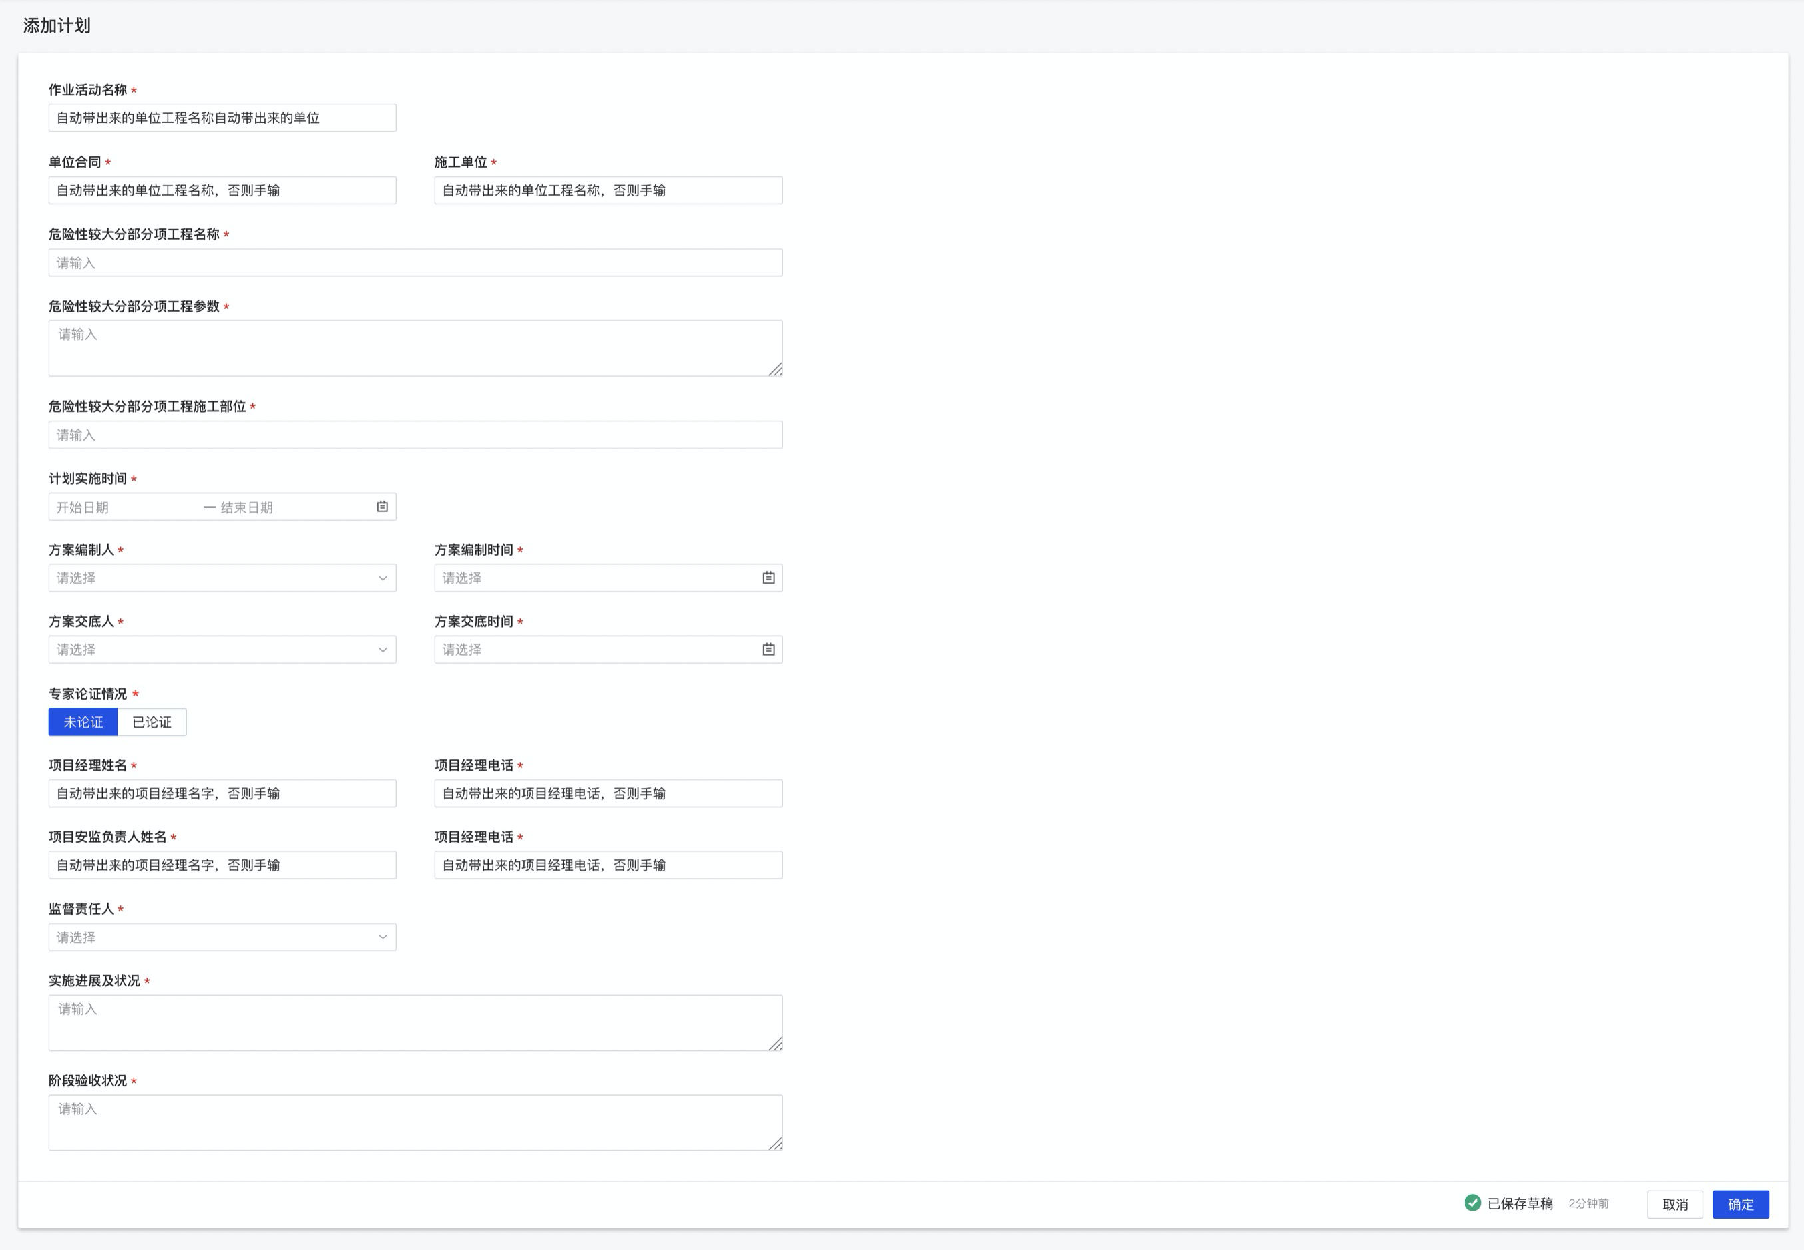Focus 危险性较大分部分项工程施工部位 input
1804x1250 pixels.
tap(415, 435)
